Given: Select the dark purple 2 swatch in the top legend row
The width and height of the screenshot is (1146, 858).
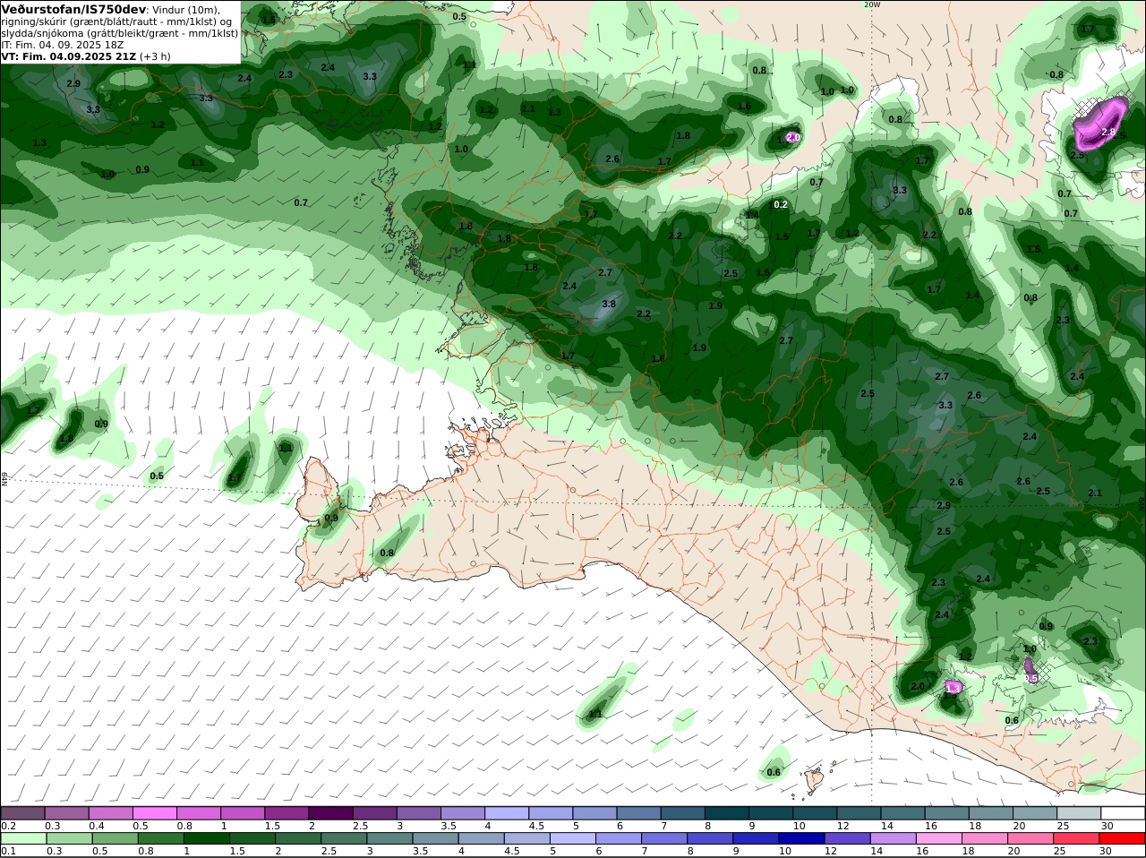Looking at the screenshot, I should pos(330,813).
